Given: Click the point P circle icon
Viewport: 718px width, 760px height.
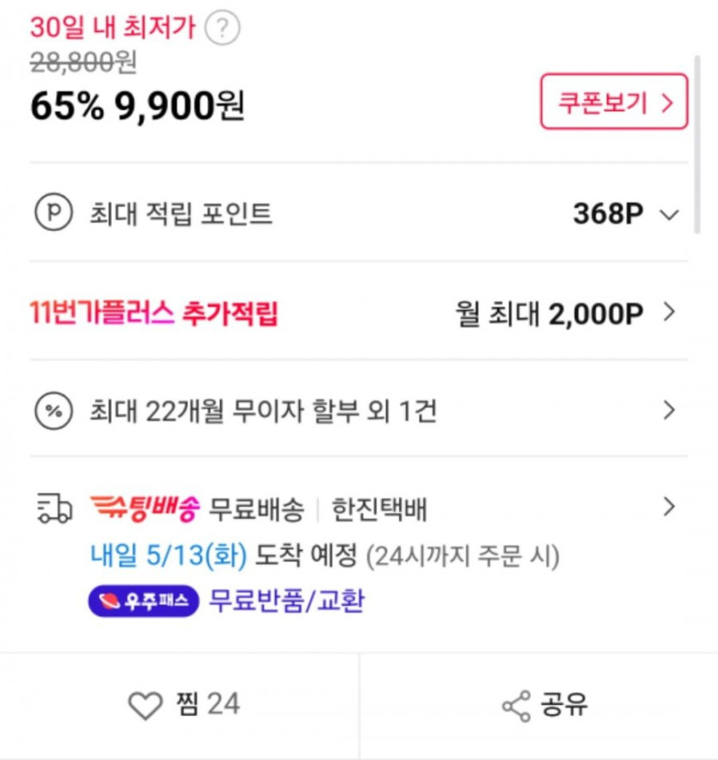Looking at the screenshot, I should (52, 213).
